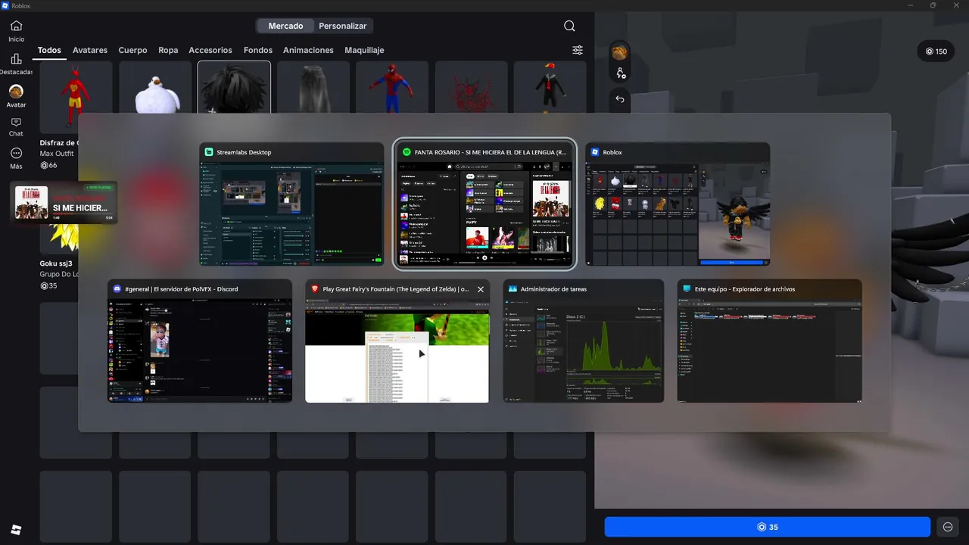The width and height of the screenshot is (969, 545).
Task: Select the Avatares category tab
Action: 90,50
